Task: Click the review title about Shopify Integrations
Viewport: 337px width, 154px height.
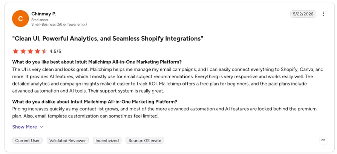Action: tap(108, 39)
